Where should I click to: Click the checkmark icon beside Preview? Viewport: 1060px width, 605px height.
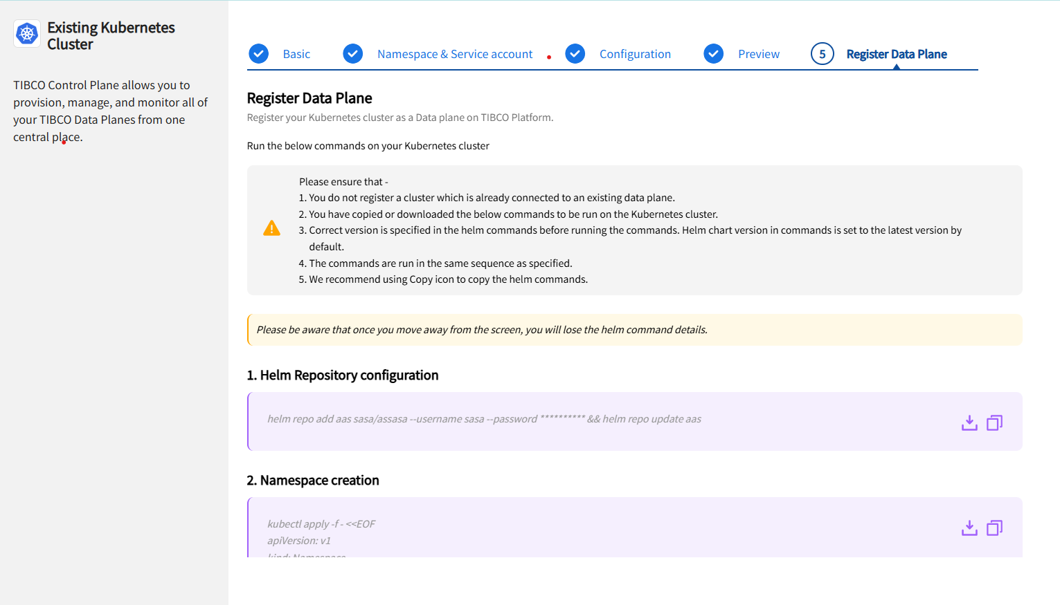tap(714, 54)
